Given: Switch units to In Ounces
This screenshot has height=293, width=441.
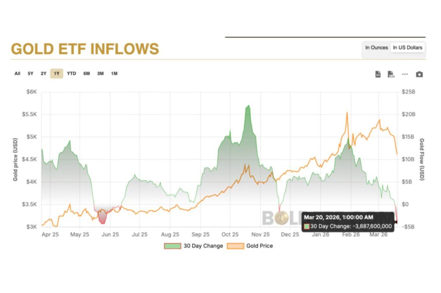Looking at the screenshot, I should pyautogui.click(x=376, y=48).
